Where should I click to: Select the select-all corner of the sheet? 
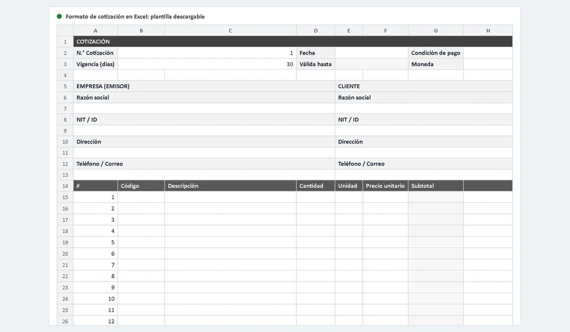click(x=65, y=31)
